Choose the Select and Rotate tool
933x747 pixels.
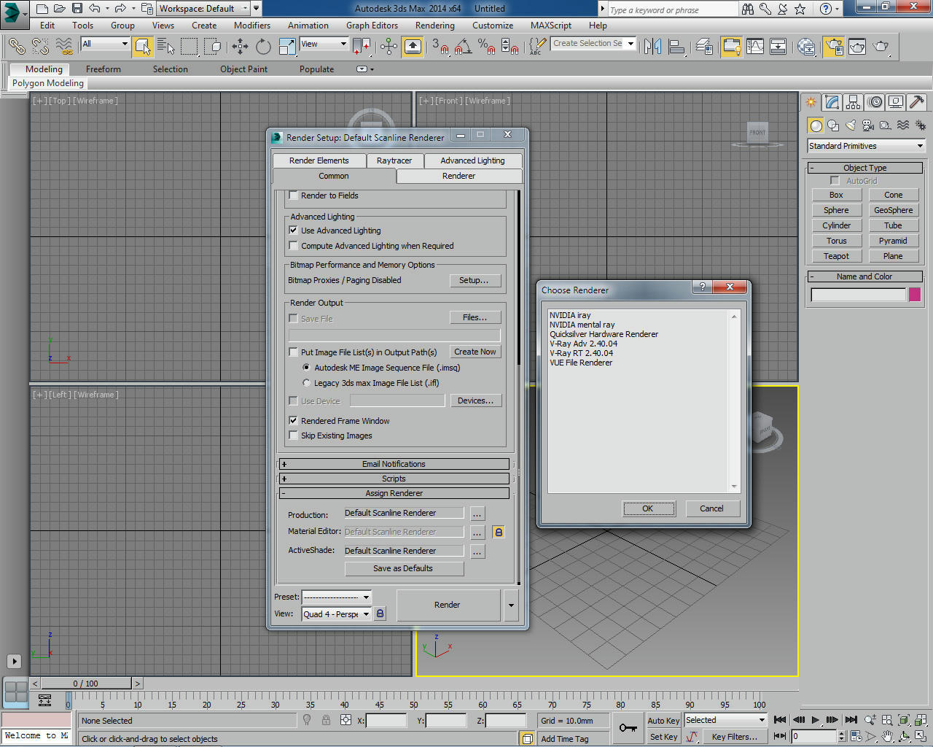263,47
